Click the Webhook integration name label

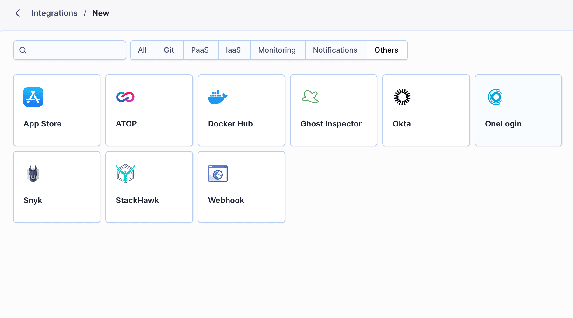click(226, 200)
